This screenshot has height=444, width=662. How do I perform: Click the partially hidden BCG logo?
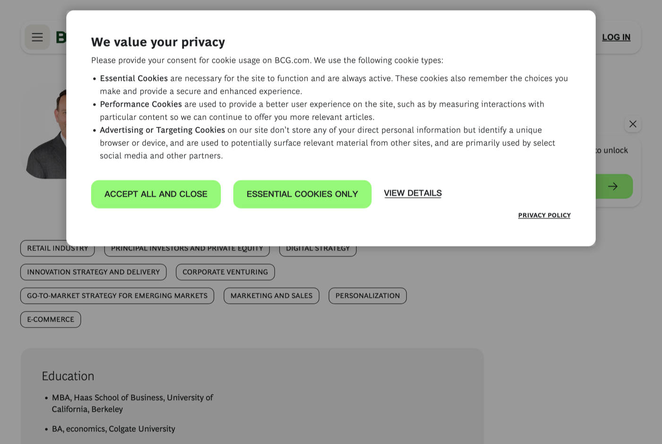(x=61, y=37)
